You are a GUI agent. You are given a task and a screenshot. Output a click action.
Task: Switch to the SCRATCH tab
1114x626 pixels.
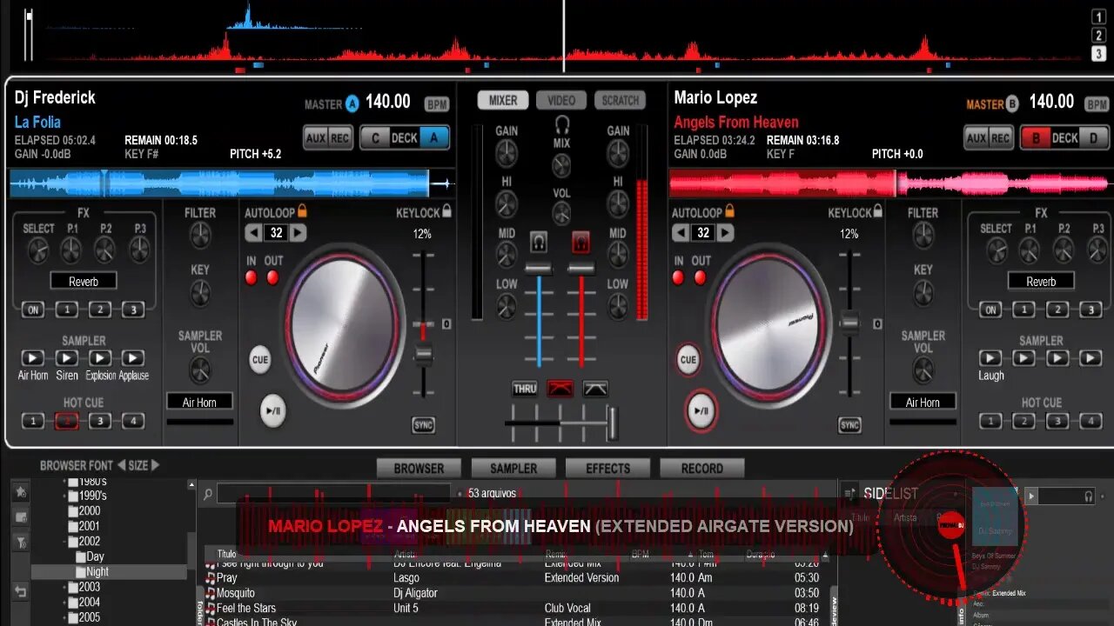point(621,100)
